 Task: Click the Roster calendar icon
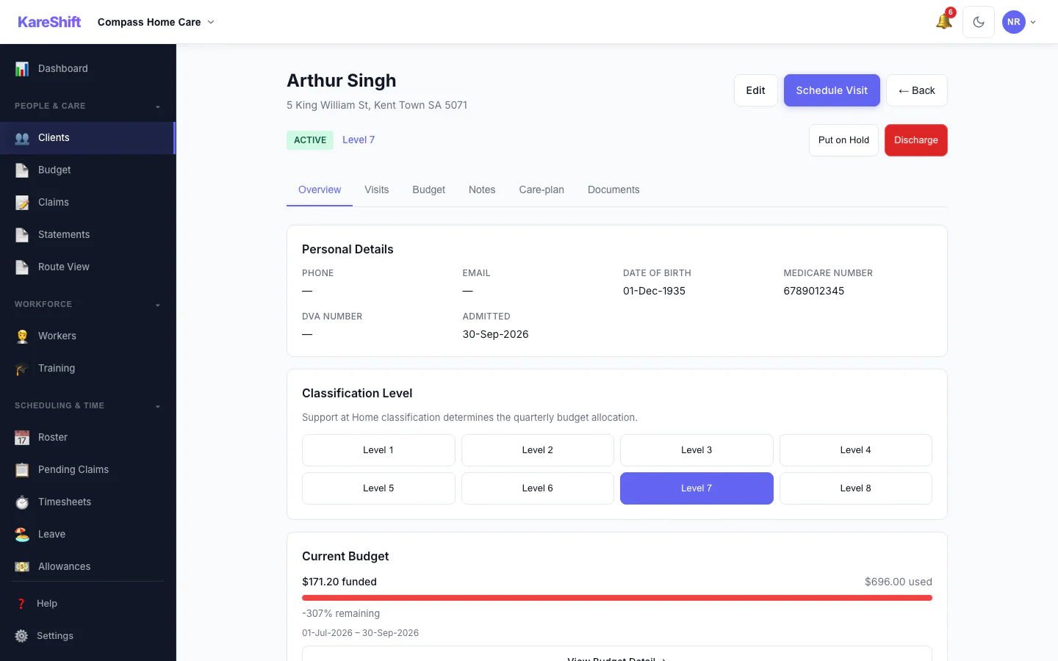click(22, 438)
